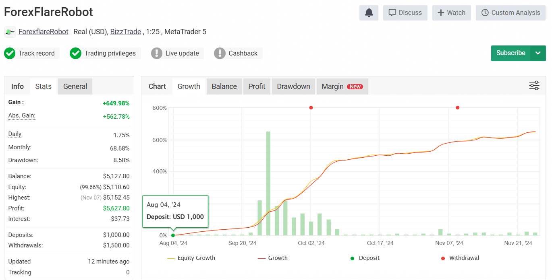Click the Watch button

pos(452,13)
